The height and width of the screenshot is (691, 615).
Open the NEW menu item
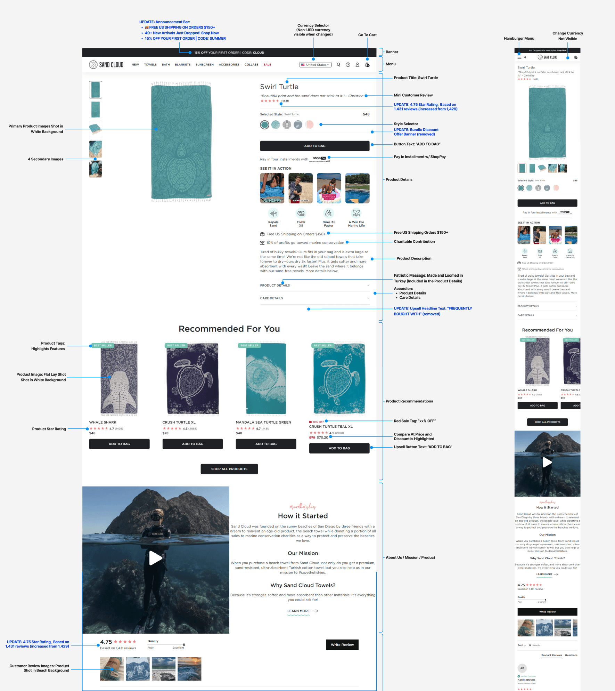tap(135, 65)
